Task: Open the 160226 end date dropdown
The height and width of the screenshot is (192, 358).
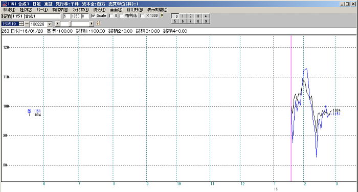Action: (x=50, y=24)
